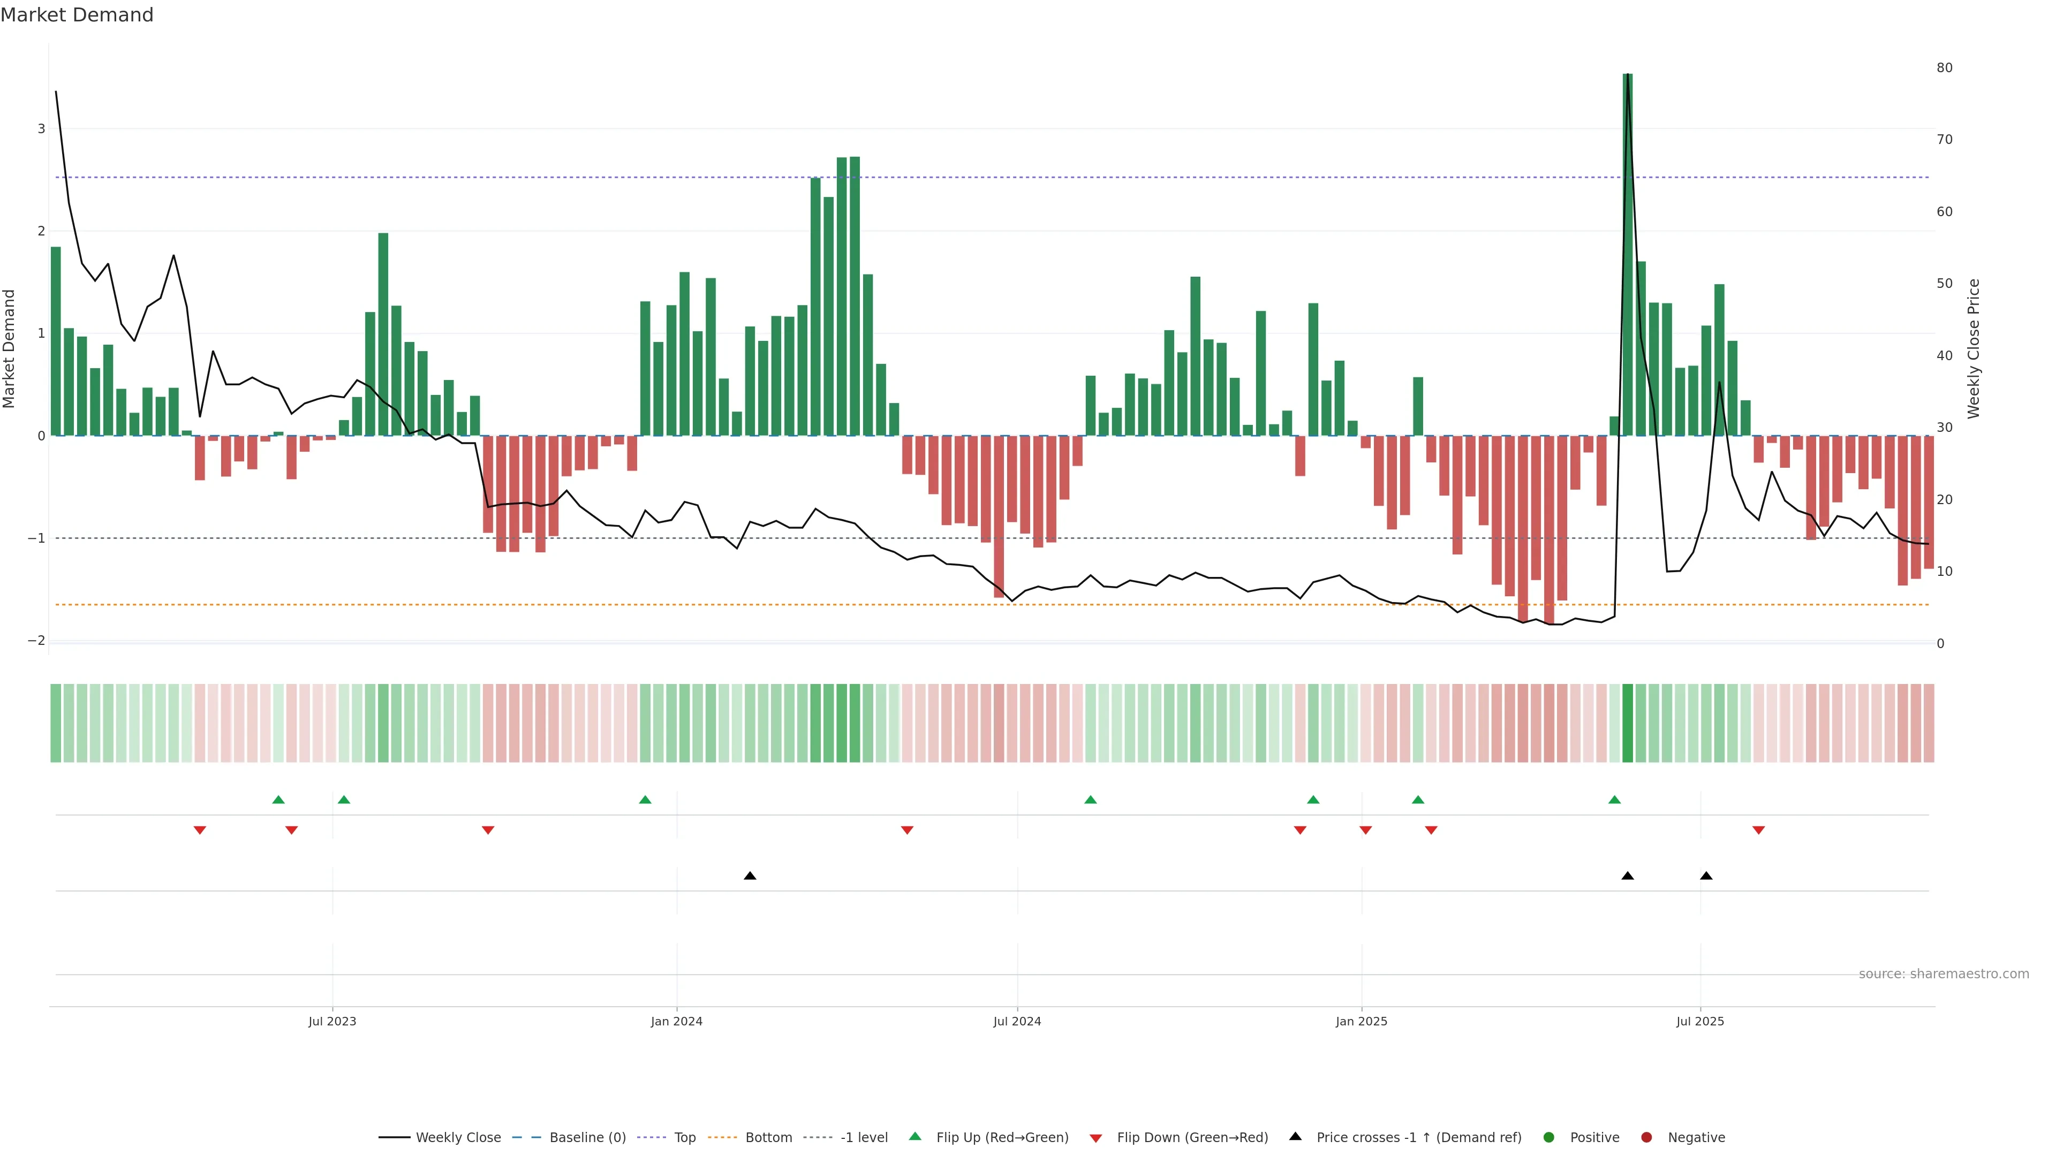Click the source: sharemaestro.com text
2056x1156 pixels.
[x=1944, y=974]
